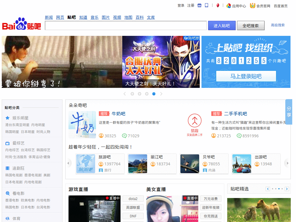Click 马上登录贴吧 button
This screenshot has height=222, width=296.
(246, 76)
